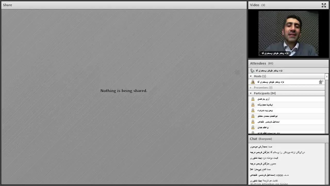Click the Chat (Everyone) pod header
Screen dimensions: 330x186
tap(261, 139)
